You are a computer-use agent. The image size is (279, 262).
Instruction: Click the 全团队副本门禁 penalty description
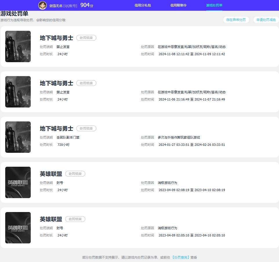click(x=68, y=137)
